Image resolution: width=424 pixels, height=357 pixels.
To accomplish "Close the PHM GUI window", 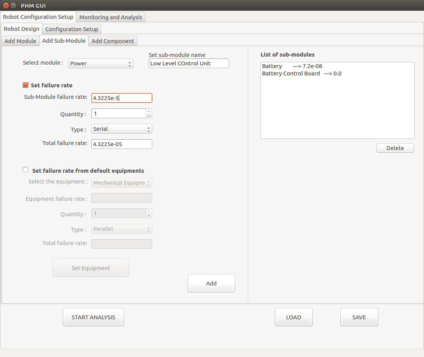I will [6, 5].
